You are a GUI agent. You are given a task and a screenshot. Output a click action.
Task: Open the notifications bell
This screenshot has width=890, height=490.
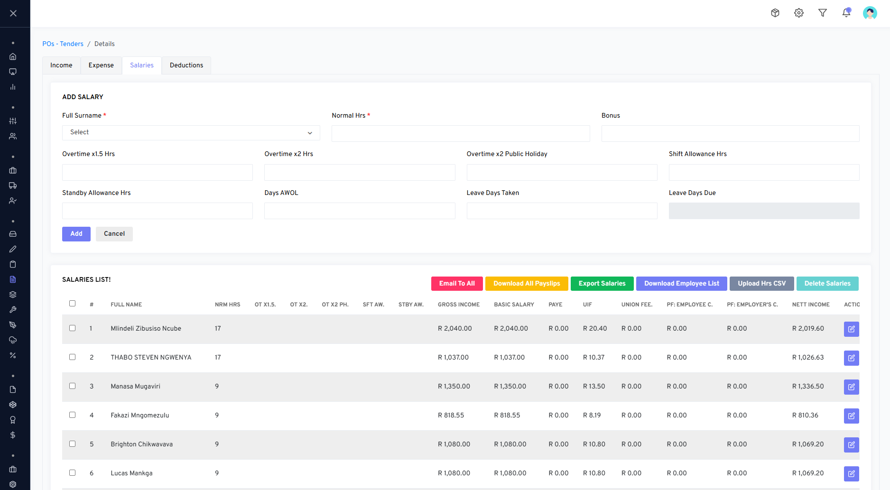846,13
